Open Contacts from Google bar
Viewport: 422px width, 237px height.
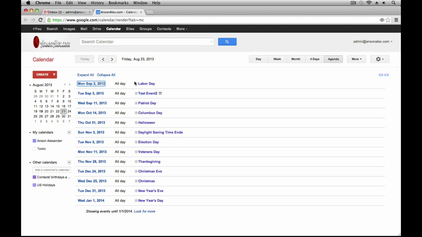click(x=164, y=29)
